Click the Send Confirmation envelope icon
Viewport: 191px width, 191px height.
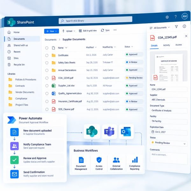tap(15, 174)
